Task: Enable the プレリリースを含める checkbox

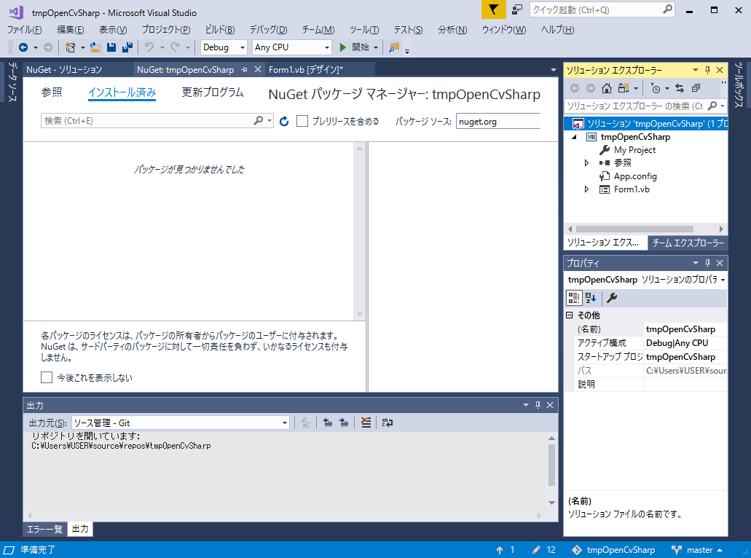Action: [302, 122]
